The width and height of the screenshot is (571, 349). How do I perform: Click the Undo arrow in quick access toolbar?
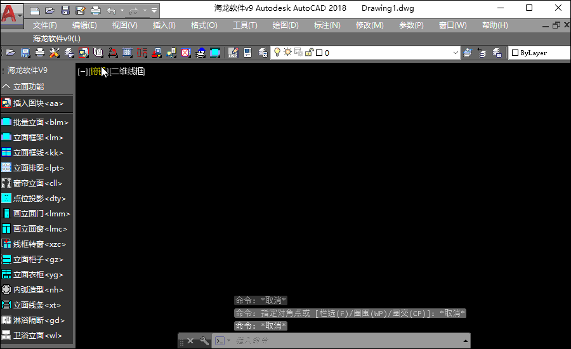[110, 11]
